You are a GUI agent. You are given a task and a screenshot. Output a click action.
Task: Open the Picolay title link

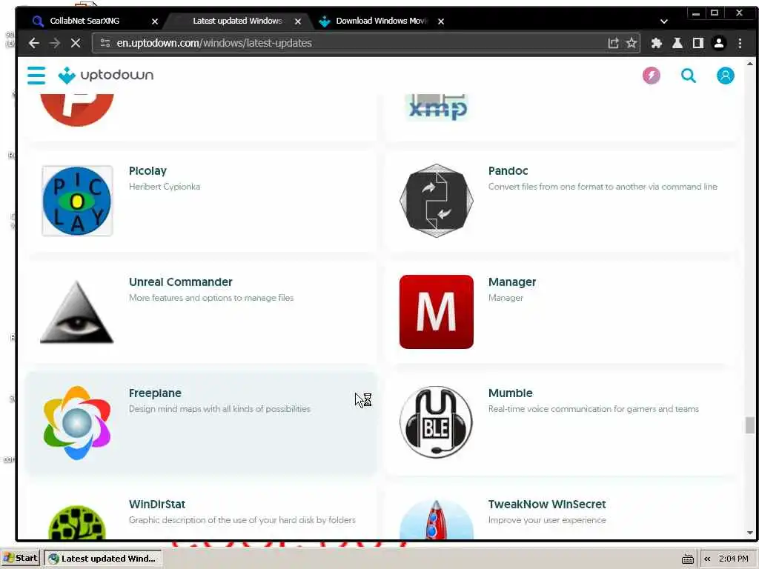point(148,171)
